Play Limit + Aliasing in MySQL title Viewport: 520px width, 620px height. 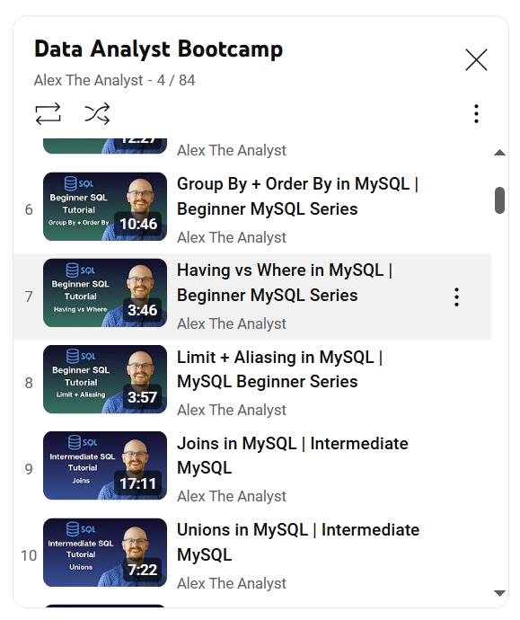[279, 369]
